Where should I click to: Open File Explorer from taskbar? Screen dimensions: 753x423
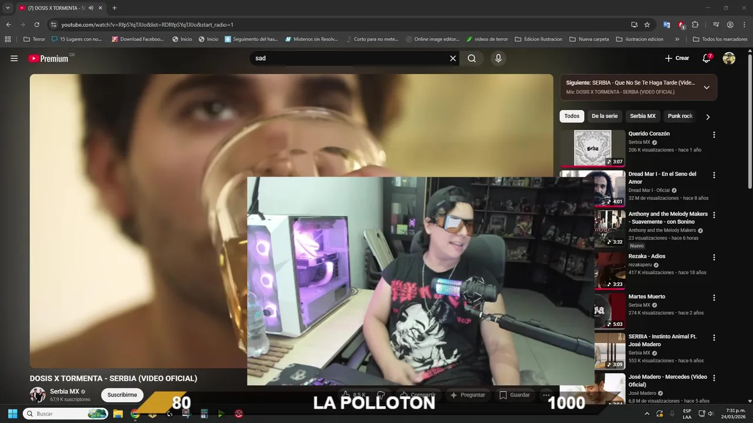[118, 414]
